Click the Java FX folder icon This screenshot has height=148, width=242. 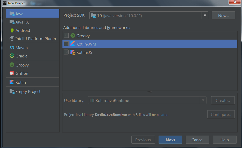coord(12,22)
